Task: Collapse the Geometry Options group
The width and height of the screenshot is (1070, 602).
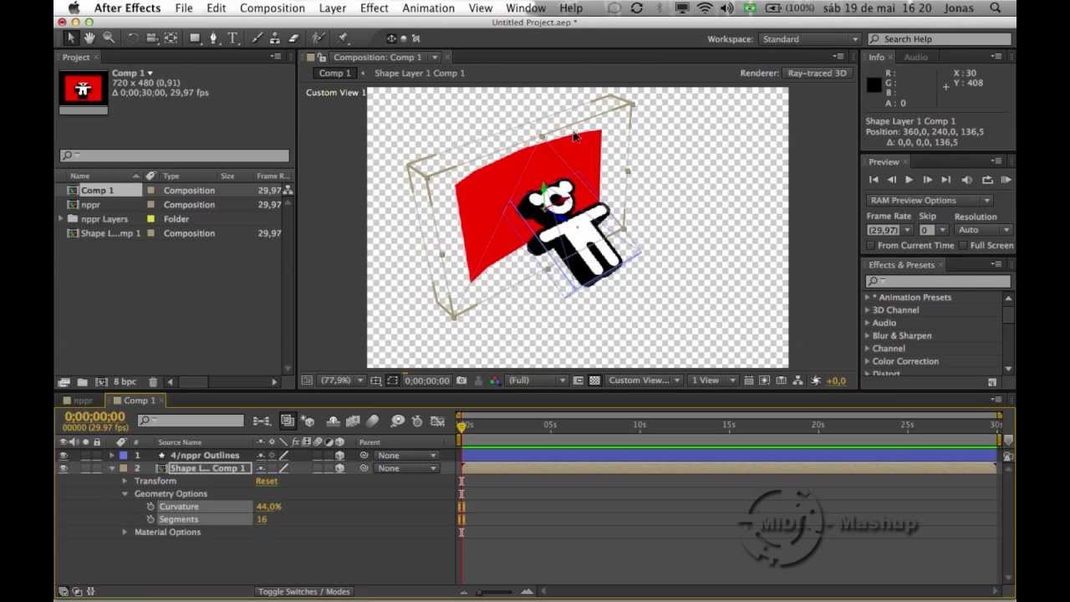Action: 125,494
